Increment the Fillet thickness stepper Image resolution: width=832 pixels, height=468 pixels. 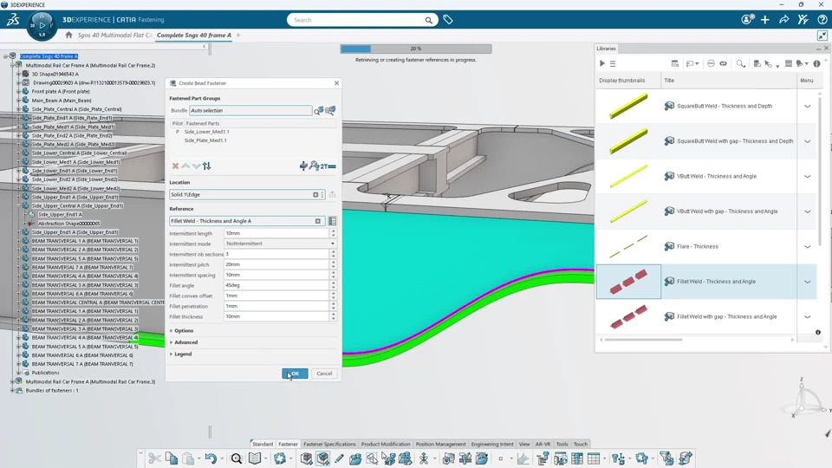333,314
